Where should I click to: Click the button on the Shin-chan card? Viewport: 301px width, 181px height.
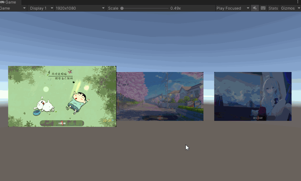(x=62, y=123)
